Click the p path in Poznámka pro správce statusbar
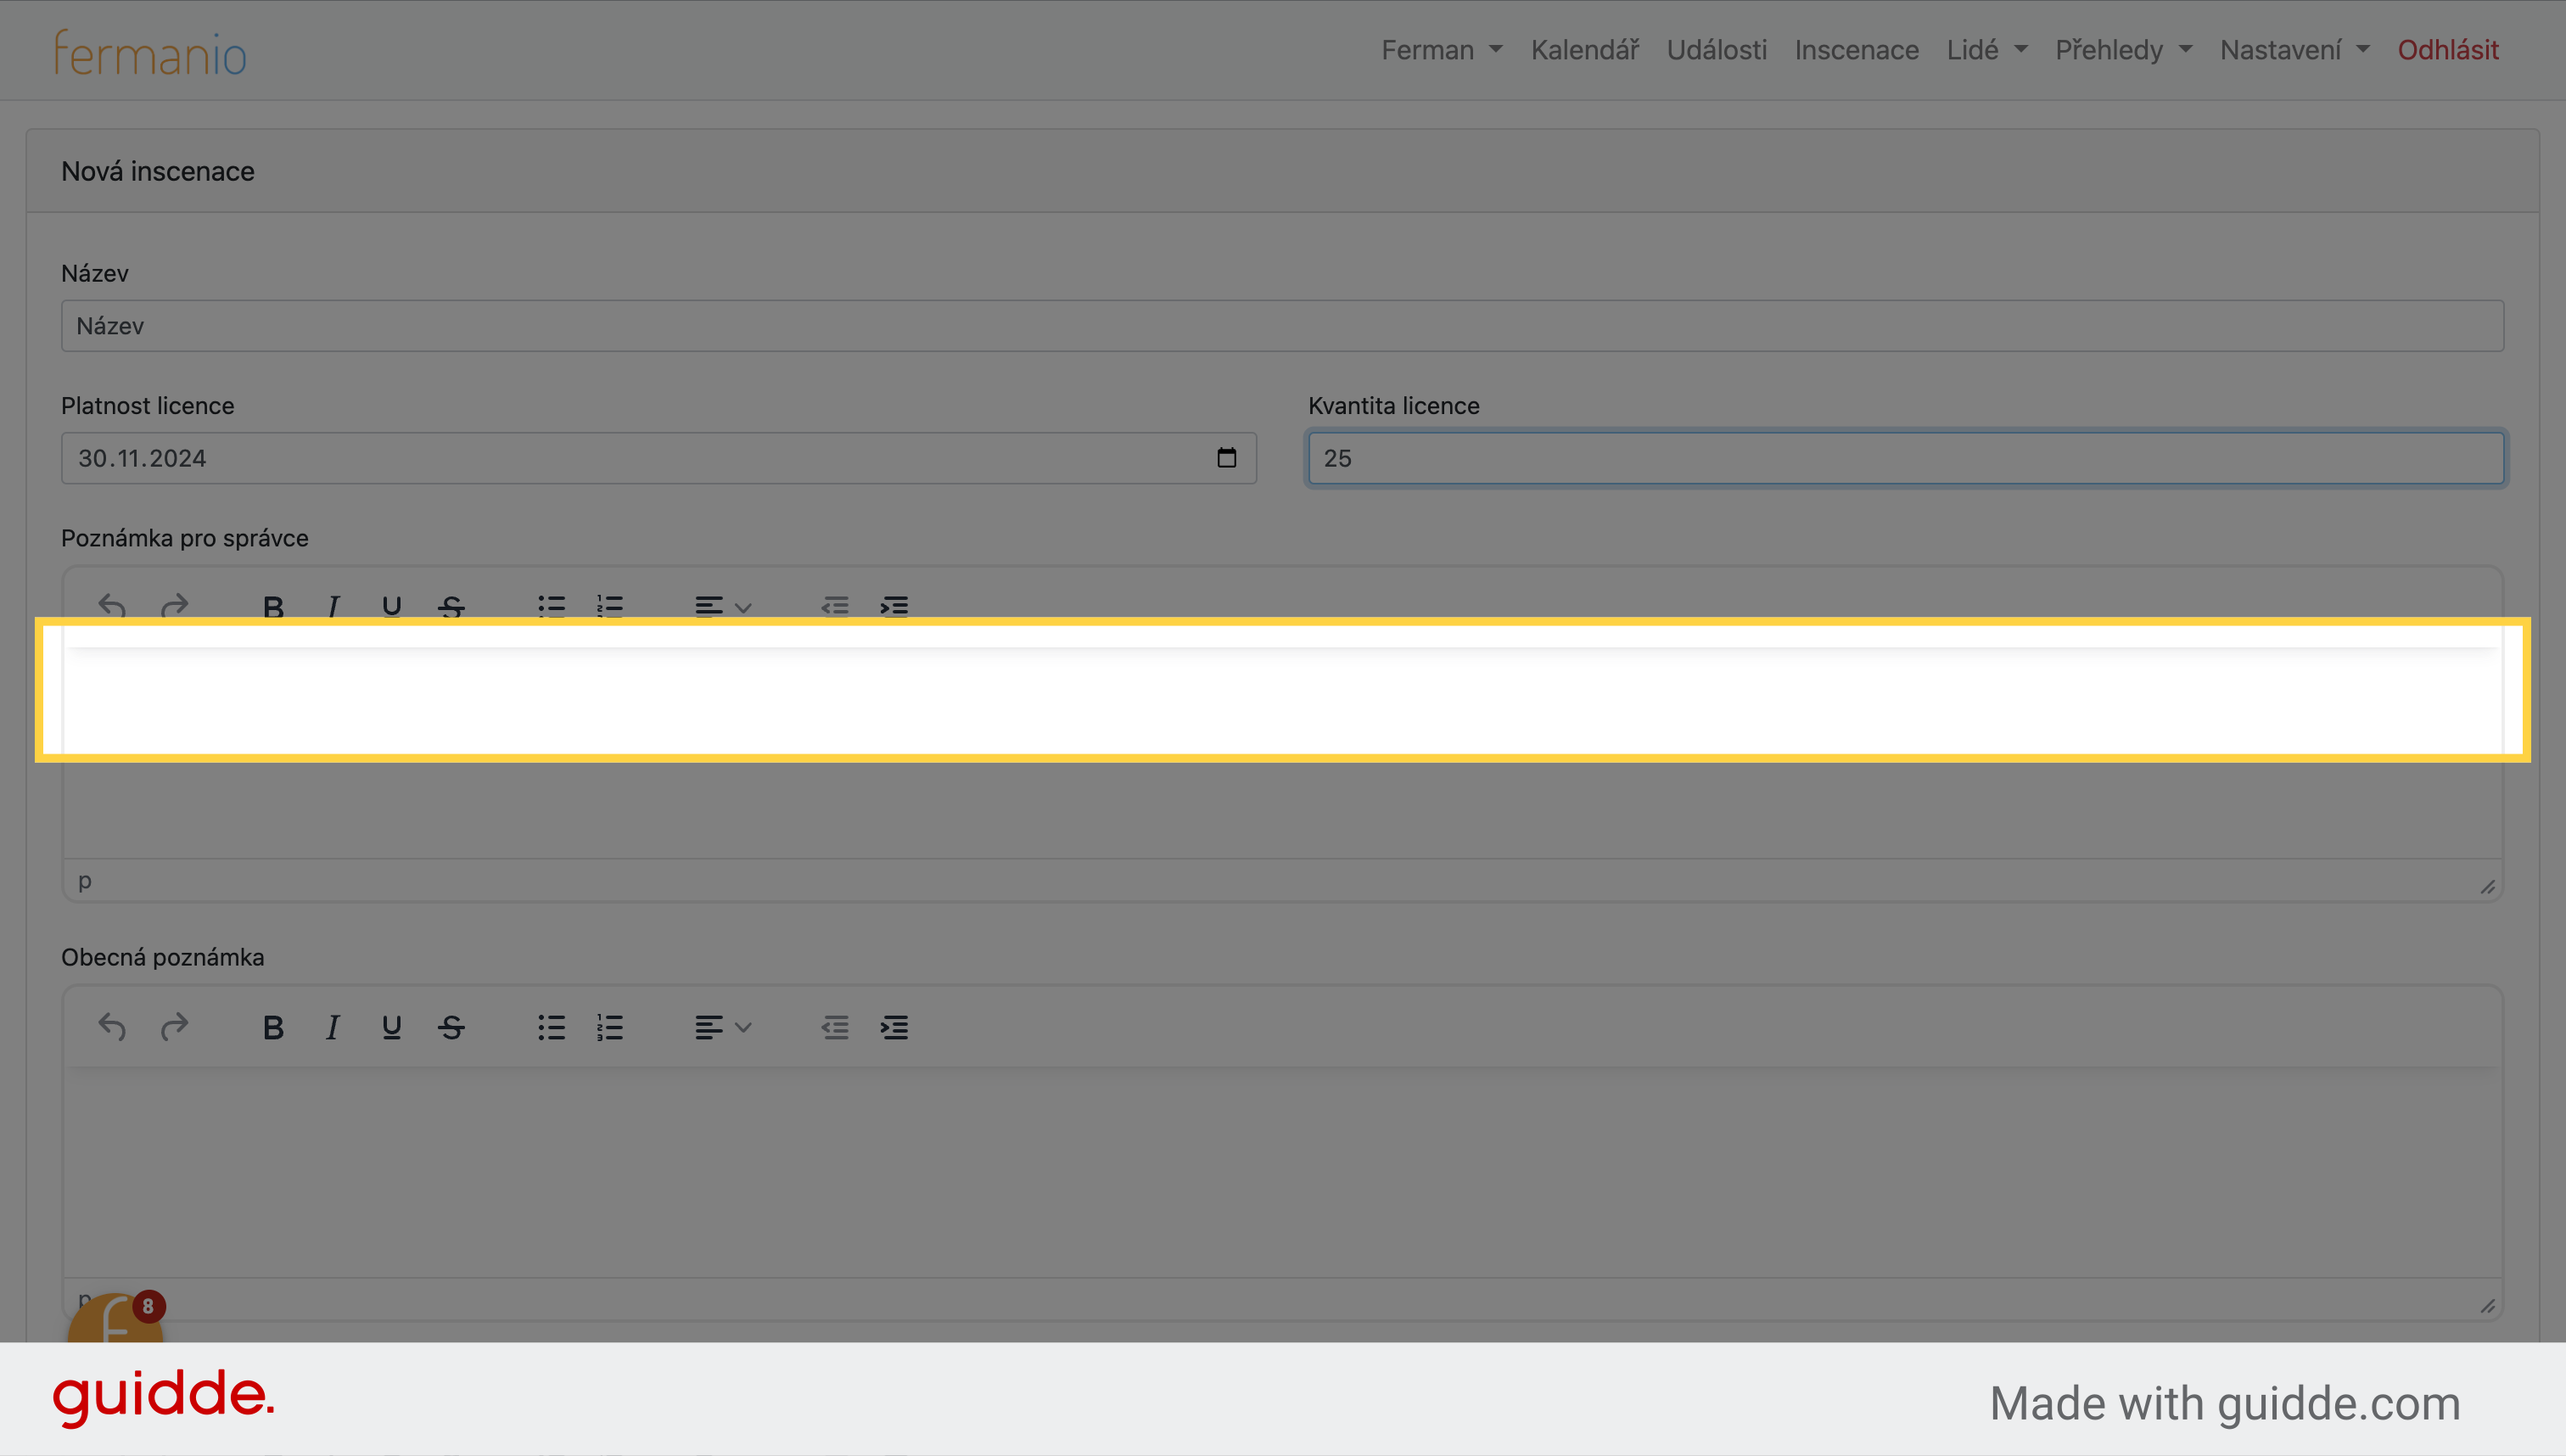2566x1456 pixels. point(85,881)
